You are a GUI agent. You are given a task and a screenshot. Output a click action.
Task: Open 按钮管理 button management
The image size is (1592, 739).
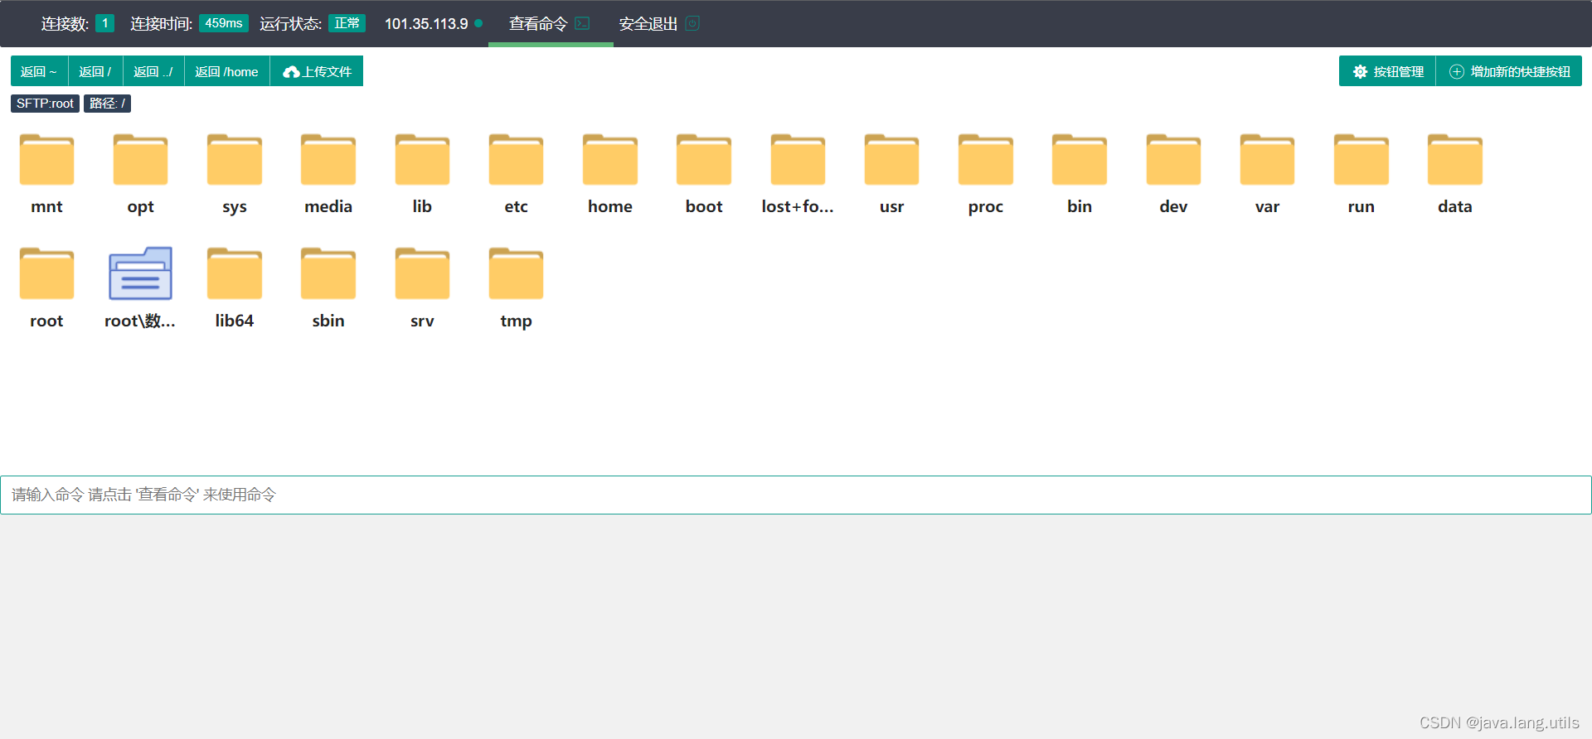1388,71
